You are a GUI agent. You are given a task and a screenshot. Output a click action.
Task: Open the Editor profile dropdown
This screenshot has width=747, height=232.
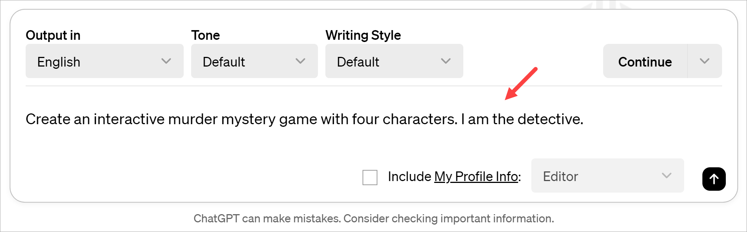pyautogui.click(x=608, y=176)
